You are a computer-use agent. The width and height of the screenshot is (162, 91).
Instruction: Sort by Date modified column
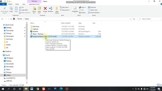point(69,23)
